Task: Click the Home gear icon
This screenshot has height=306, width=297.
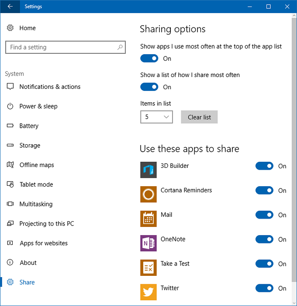Action: pos(10,28)
